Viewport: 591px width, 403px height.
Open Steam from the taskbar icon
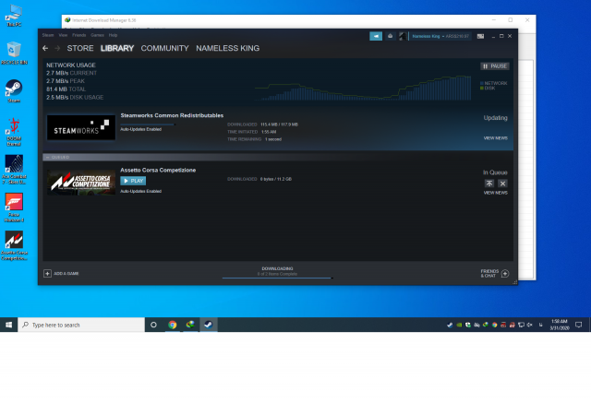coord(209,325)
